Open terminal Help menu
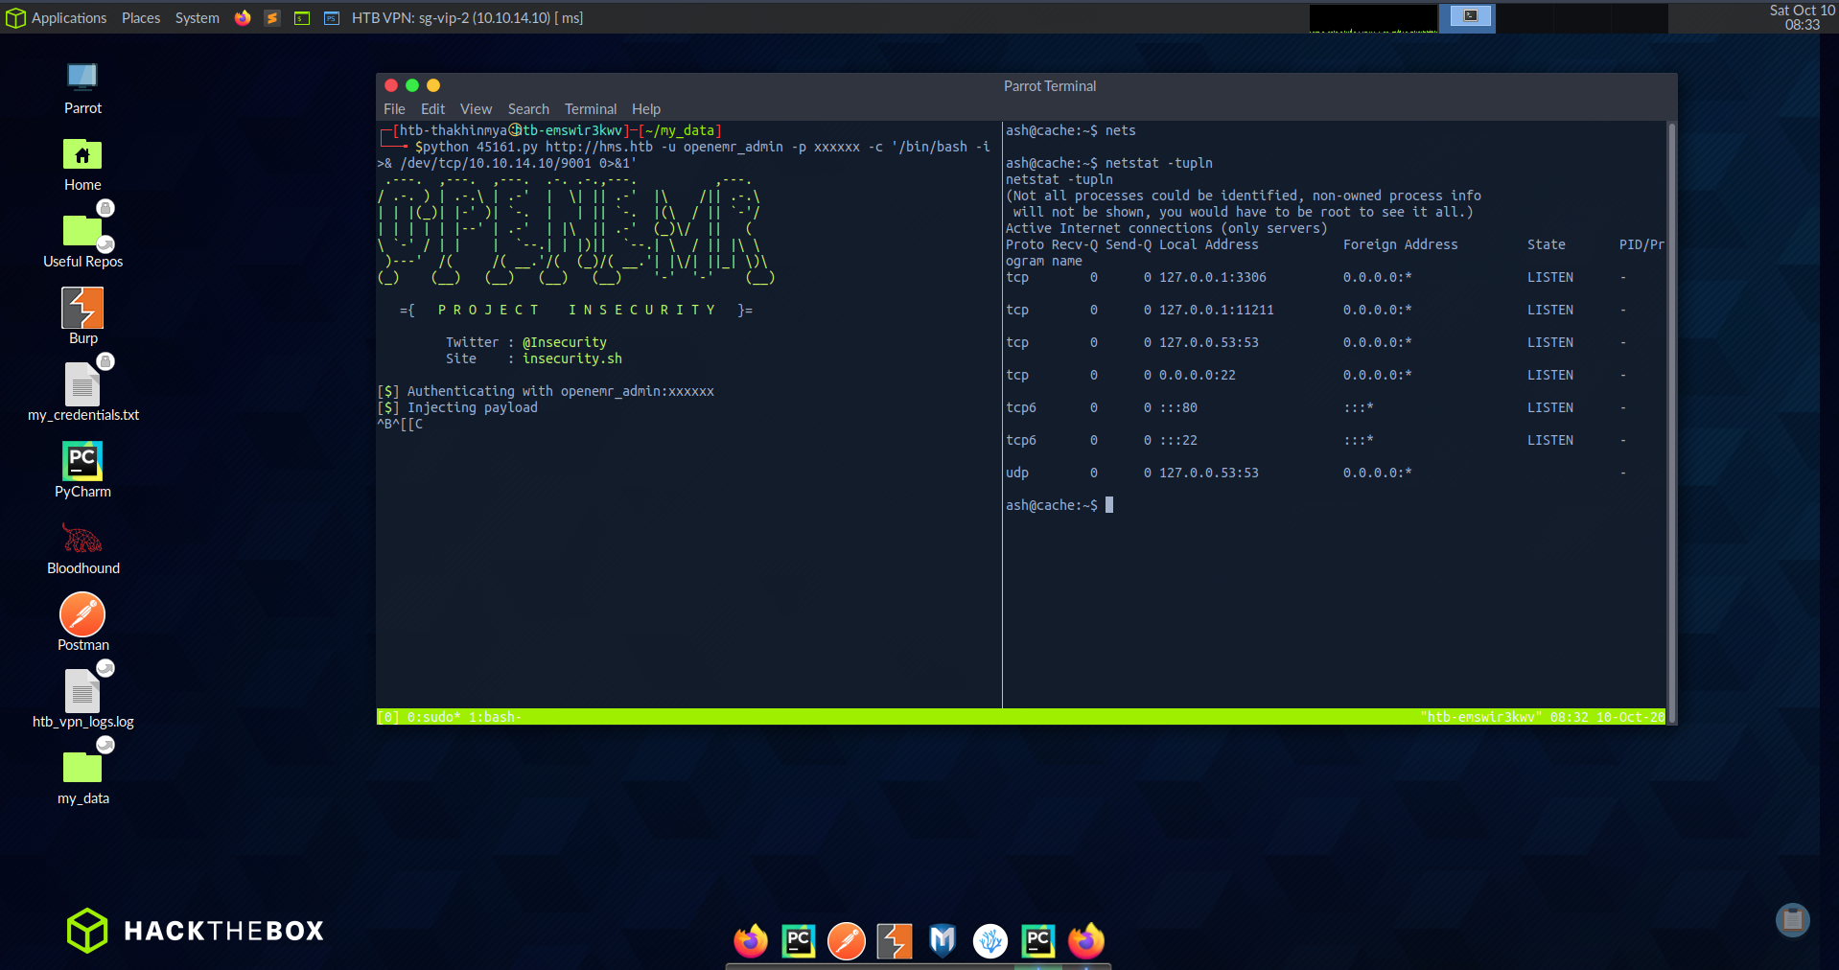Image resolution: width=1839 pixels, height=970 pixels. tap(646, 109)
